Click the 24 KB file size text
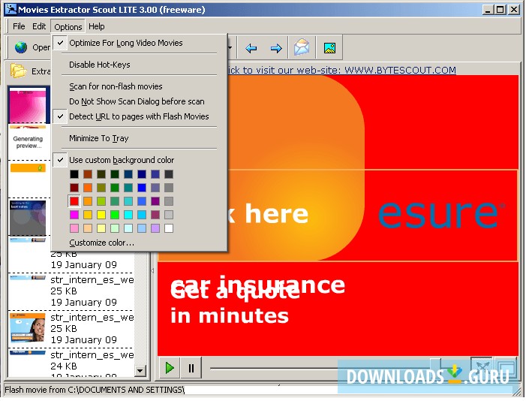 pyautogui.click(x=64, y=366)
